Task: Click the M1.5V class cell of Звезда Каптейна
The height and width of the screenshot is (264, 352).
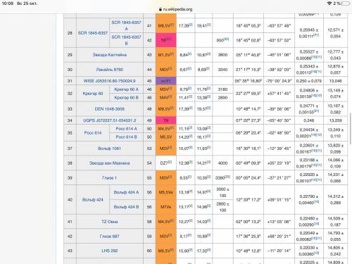Action: (x=166, y=55)
